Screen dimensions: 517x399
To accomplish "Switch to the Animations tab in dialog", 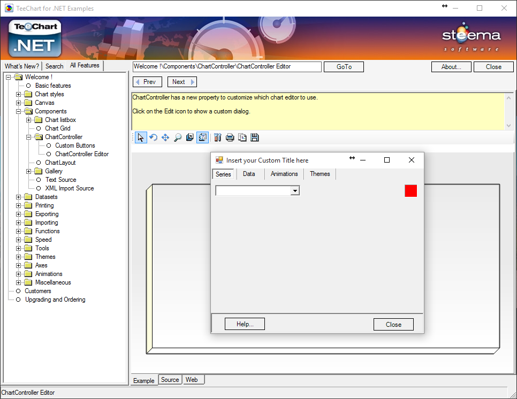I will (284, 174).
